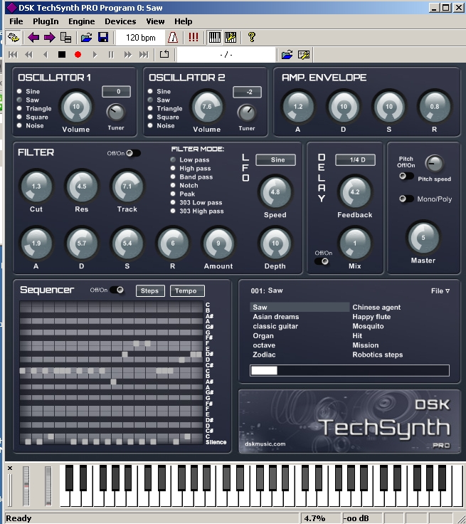Click the sequencer Tempo button
The height and width of the screenshot is (524, 466).
187,290
